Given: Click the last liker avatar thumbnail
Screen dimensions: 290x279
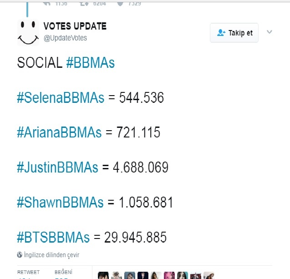Looking at the screenshot, I should (x=209, y=275).
